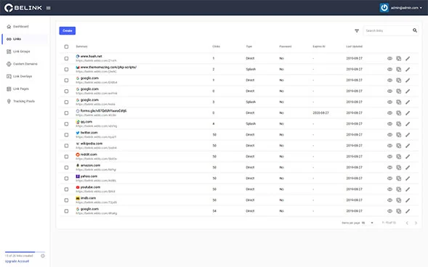This screenshot has height=267, width=428.
Task: Tick the select-all checkbox in table header
Action: [x=66, y=46]
